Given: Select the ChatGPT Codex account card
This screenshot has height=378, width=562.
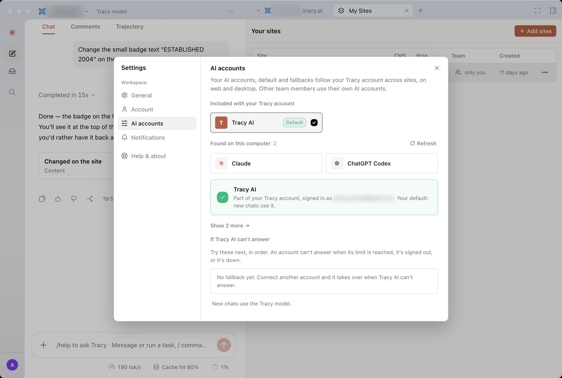Looking at the screenshot, I should [x=382, y=163].
